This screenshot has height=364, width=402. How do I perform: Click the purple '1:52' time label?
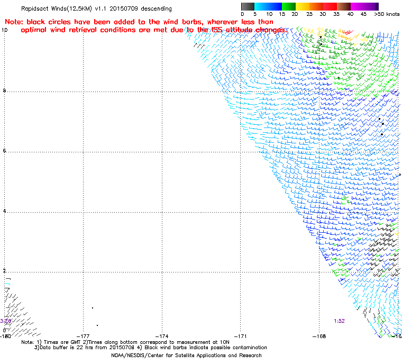339,321
